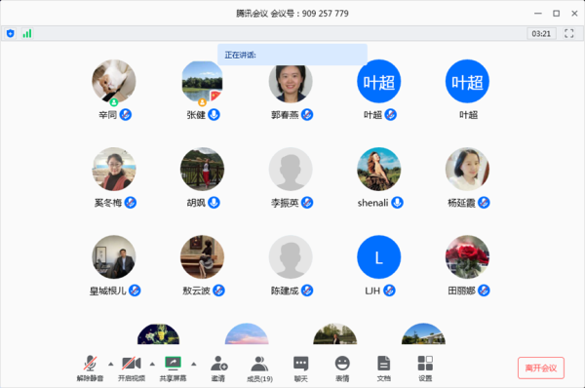Screen dimensions: 585x388
Task: Click the 03:21 meeting timer
Action: [x=541, y=33]
